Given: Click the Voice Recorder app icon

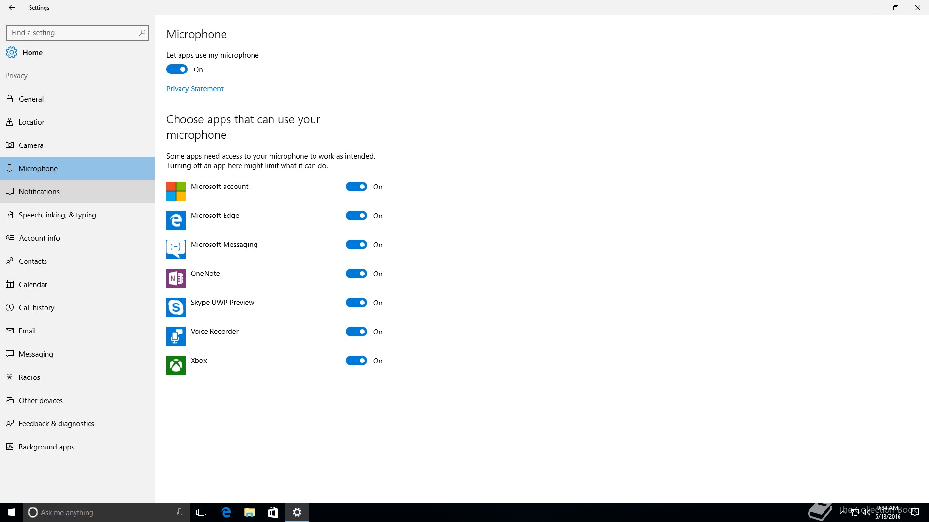Looking at the screenshot, I should click(176, 336).
